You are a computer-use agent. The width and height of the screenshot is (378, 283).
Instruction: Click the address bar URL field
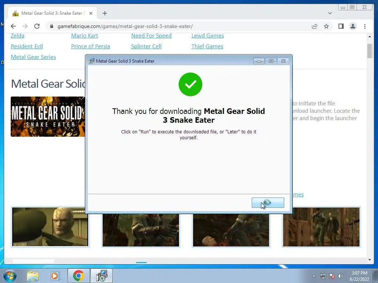click(178, 26)
